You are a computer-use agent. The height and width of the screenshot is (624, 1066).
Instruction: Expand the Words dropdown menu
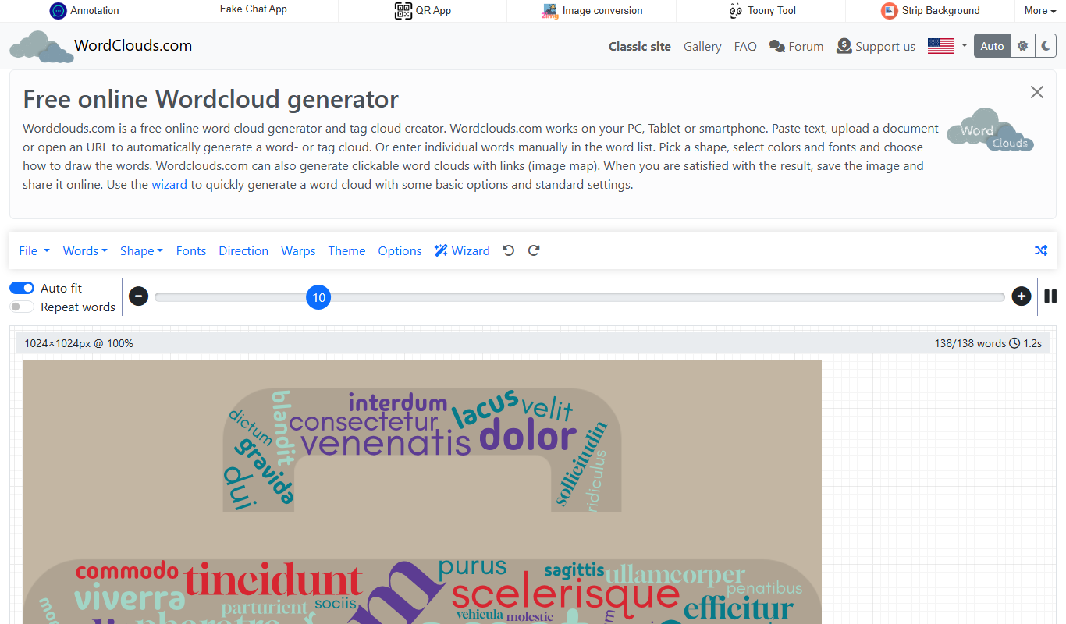85,250
